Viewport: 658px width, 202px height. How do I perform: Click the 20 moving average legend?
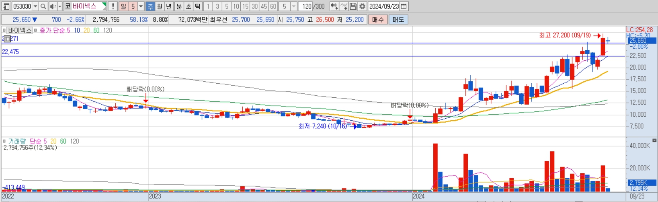[x=86, y=30]
